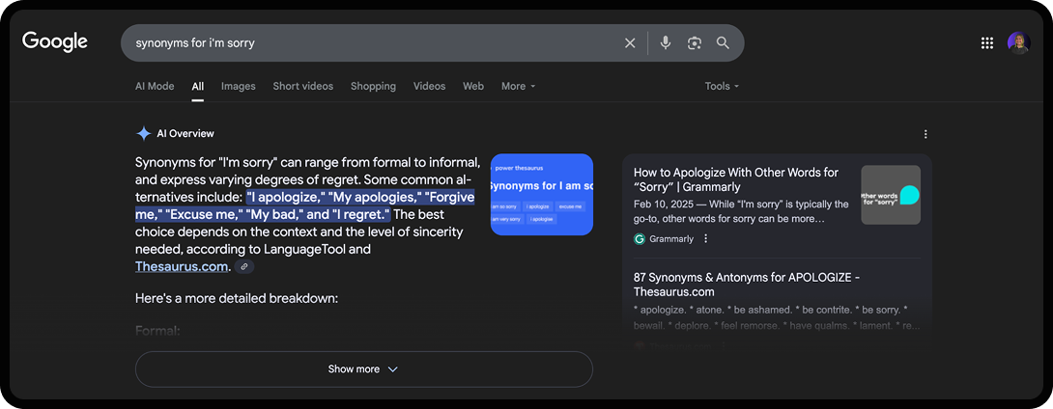Switch to AI Mode tab
Image resolution: width=1053 pixels, height=409 pixels.
(155, 86)
